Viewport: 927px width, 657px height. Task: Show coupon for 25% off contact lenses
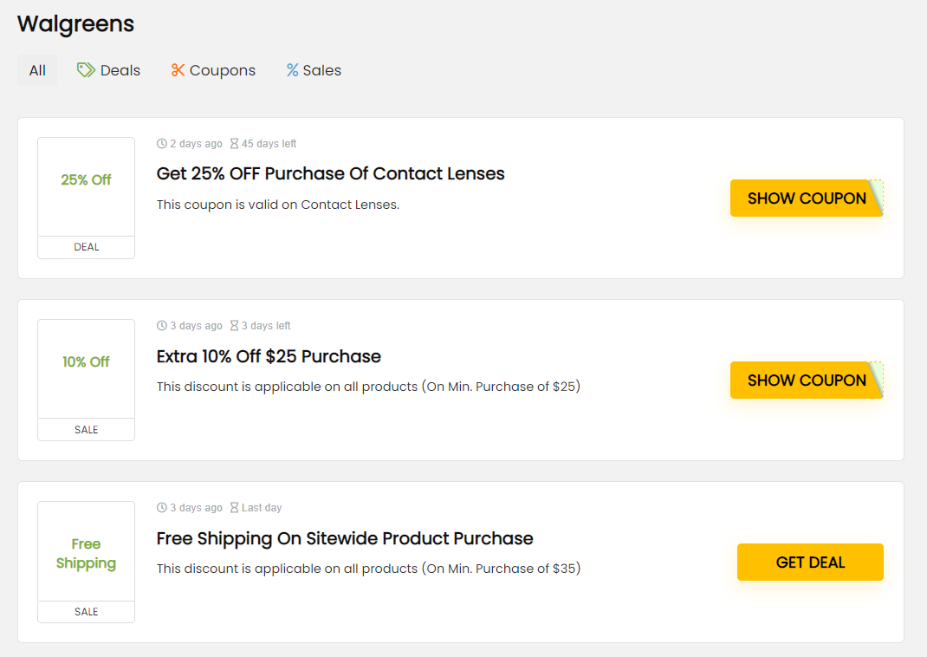(x=807, y=198)
